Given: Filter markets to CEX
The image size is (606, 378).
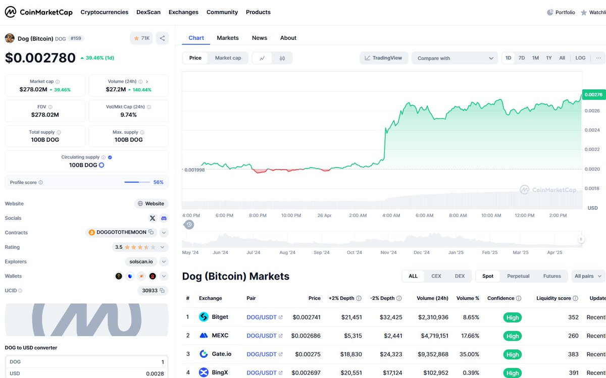Looking at the screenshot, I should pyautogui.click(x=436, y=276).
